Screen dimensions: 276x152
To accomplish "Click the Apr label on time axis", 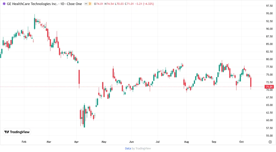I will (77, 142).
